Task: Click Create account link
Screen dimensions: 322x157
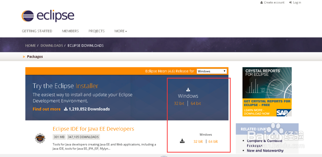Action: tap(274, 3)
